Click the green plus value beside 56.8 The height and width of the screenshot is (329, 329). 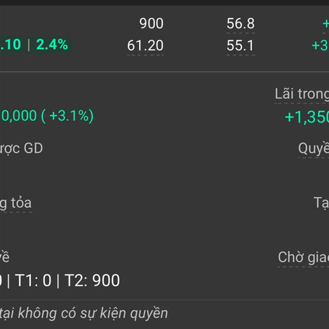pyautogui.click(x=326, y=23)
